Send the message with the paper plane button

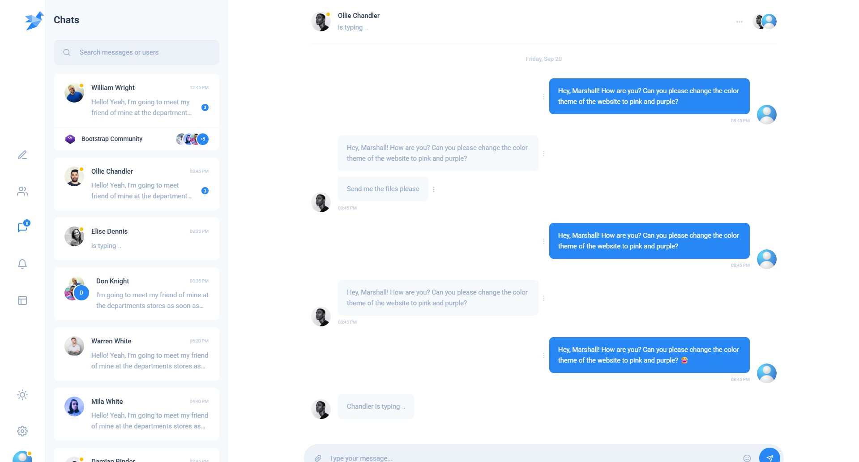770,457
